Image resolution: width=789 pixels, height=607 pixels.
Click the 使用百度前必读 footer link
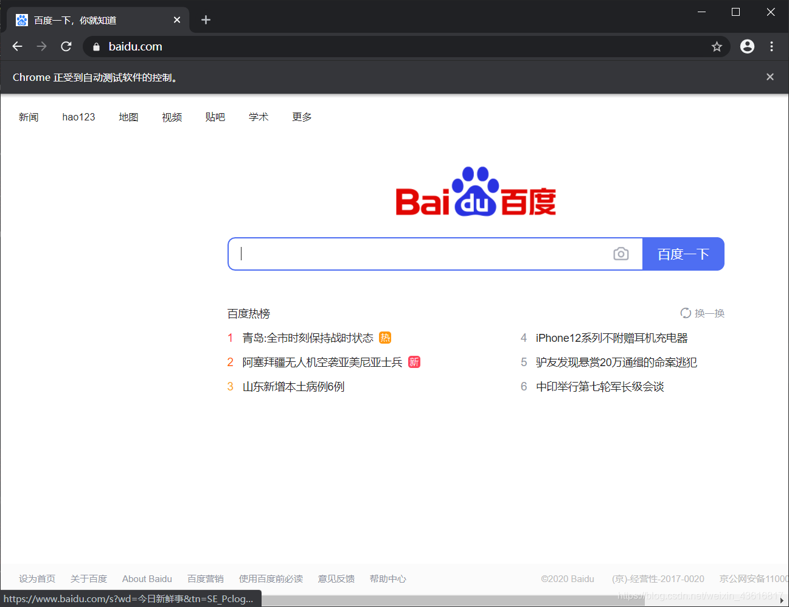[271, 578]
